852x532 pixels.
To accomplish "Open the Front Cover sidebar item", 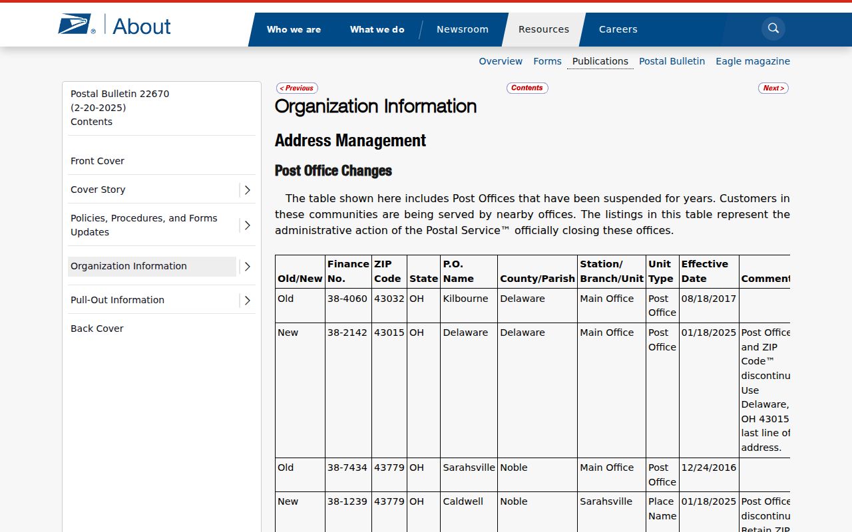I will click(x=97, y=161).
